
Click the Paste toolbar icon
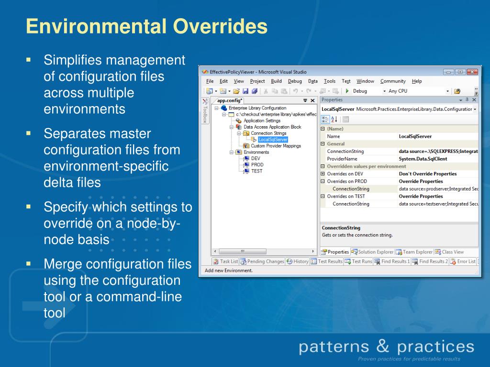click(284, 91)
